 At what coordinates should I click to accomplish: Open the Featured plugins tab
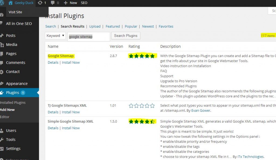(113, 26)
